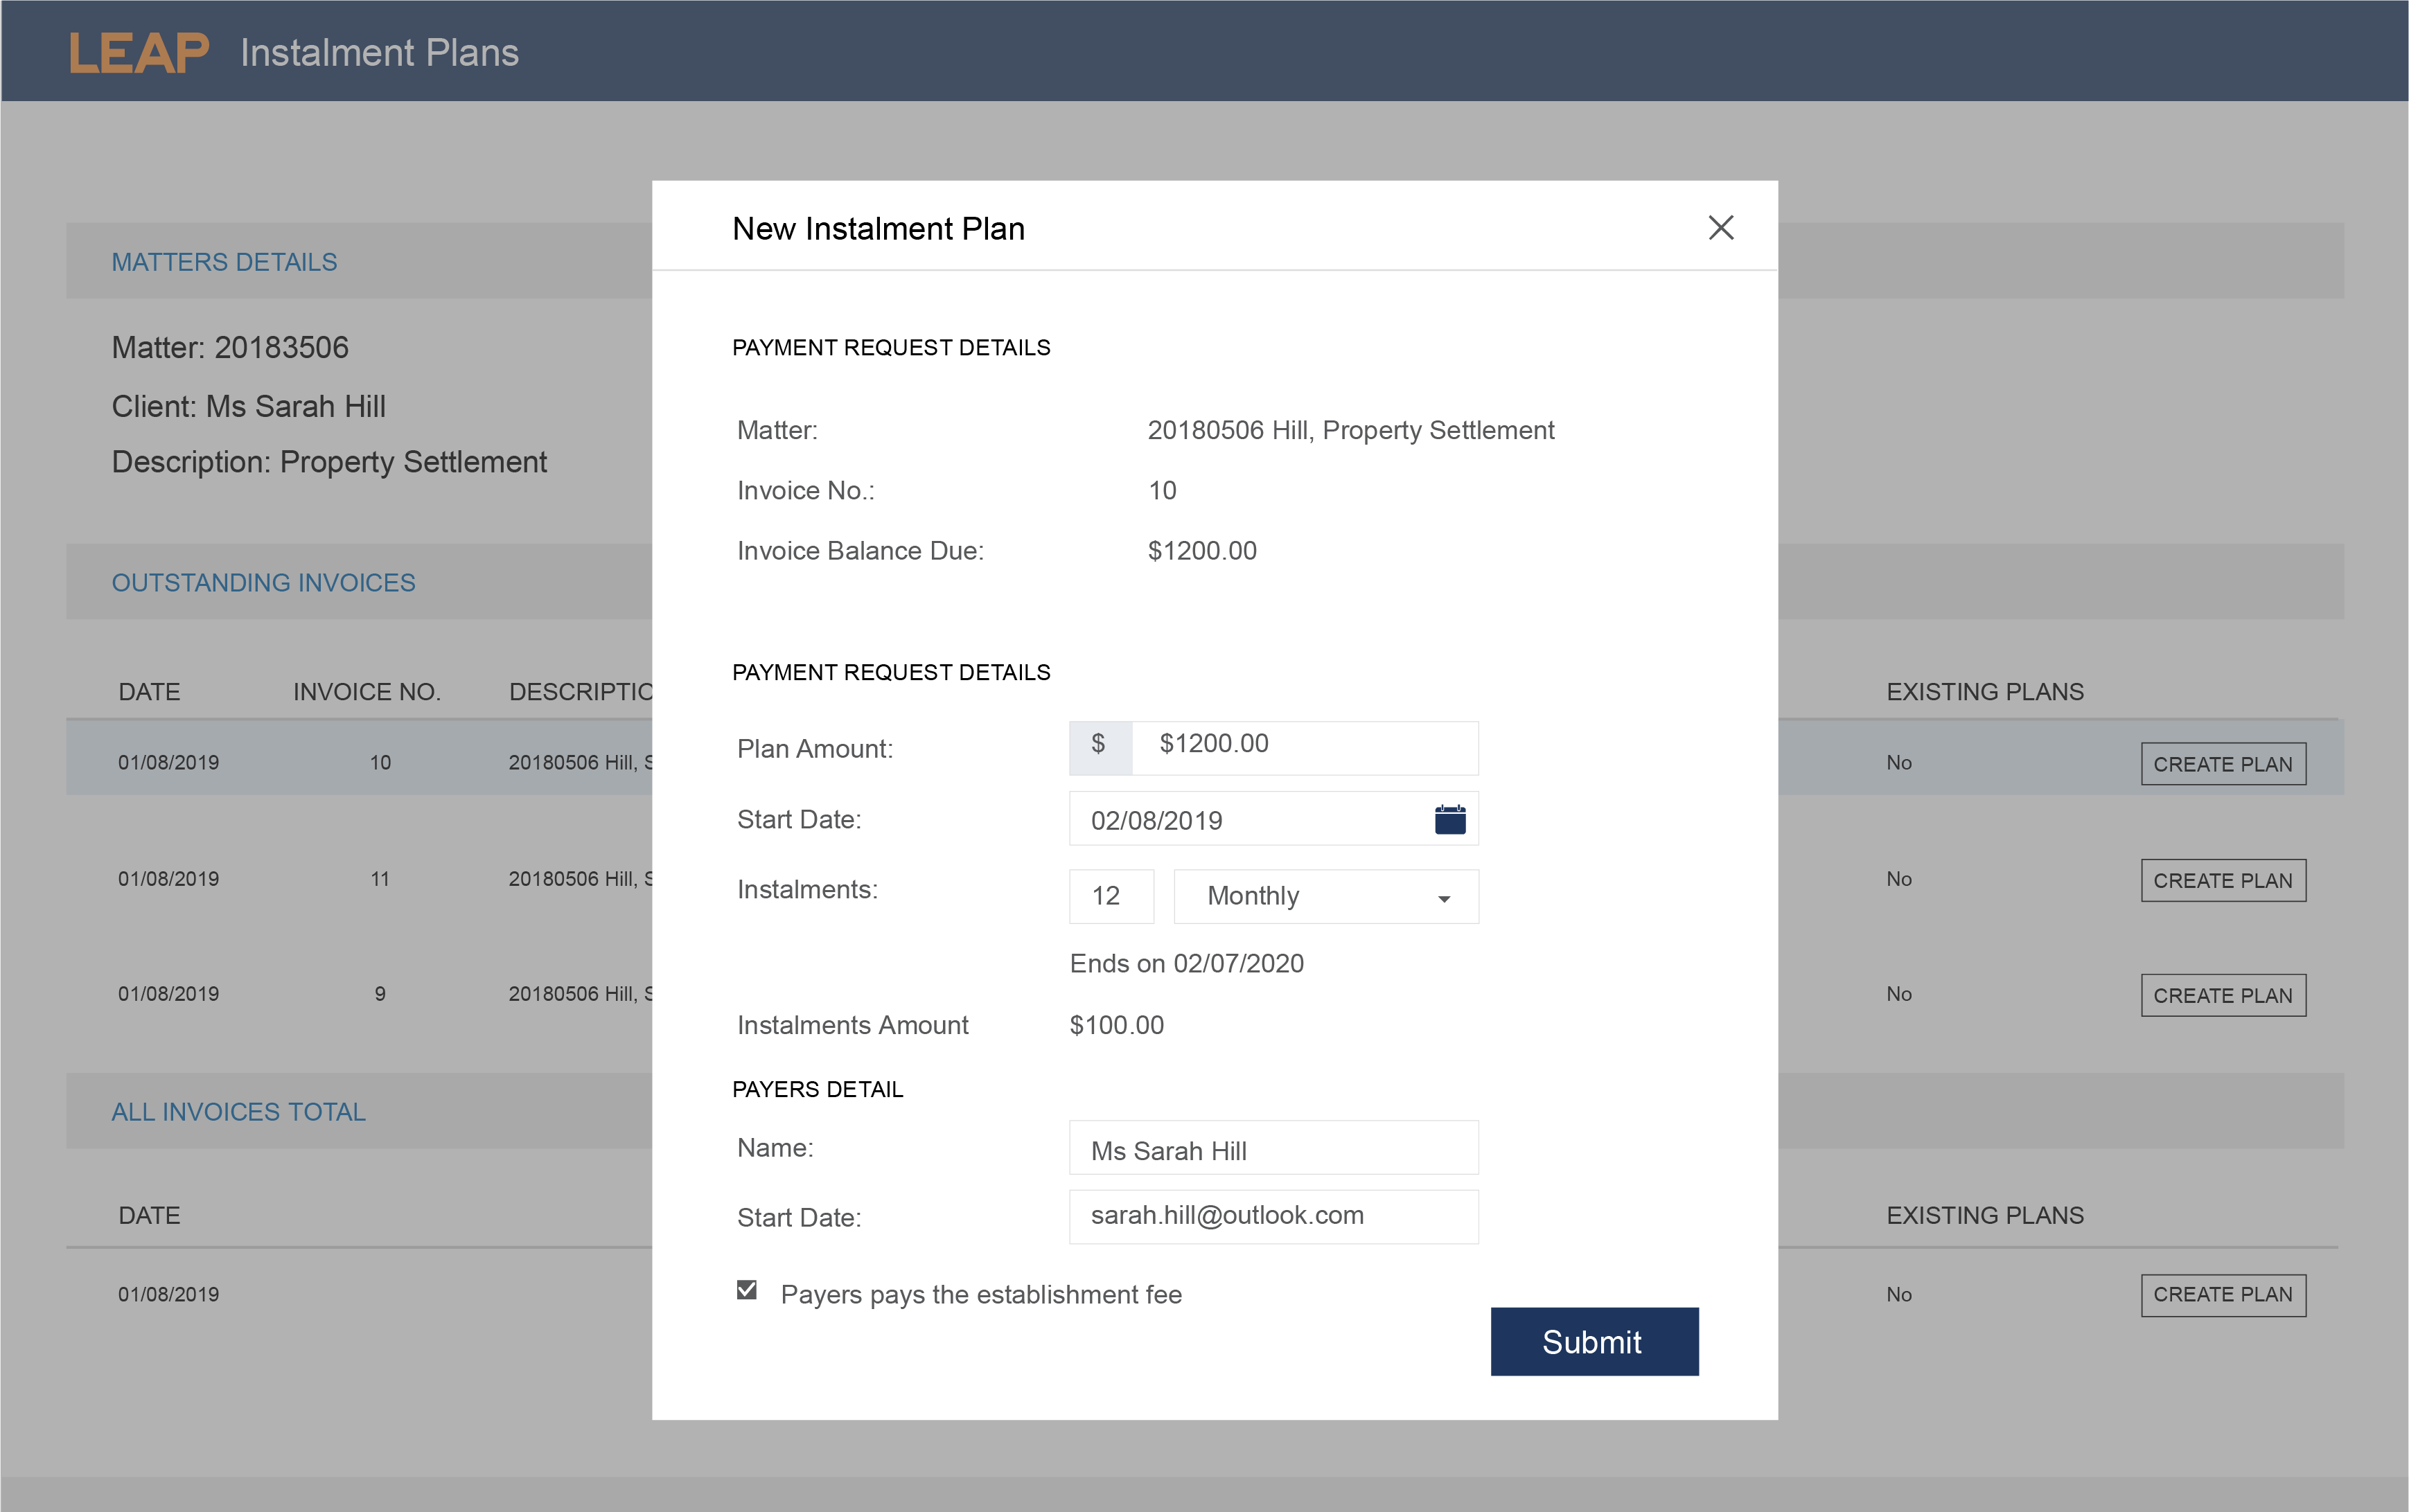Click the Payers Detail heading
2409x1512 pixels.
pyautogui.click(x=817, y=1089)
